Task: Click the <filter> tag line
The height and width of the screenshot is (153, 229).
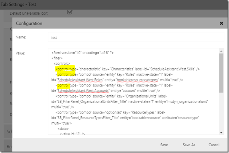Action: tap(57, 58)
